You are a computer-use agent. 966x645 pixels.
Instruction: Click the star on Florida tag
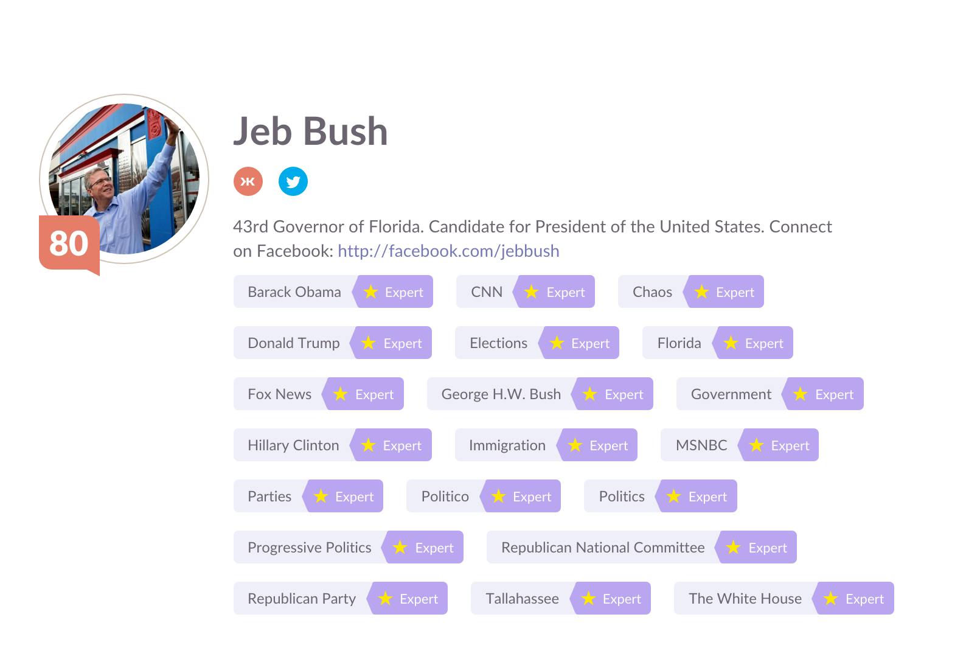point(731,343)
